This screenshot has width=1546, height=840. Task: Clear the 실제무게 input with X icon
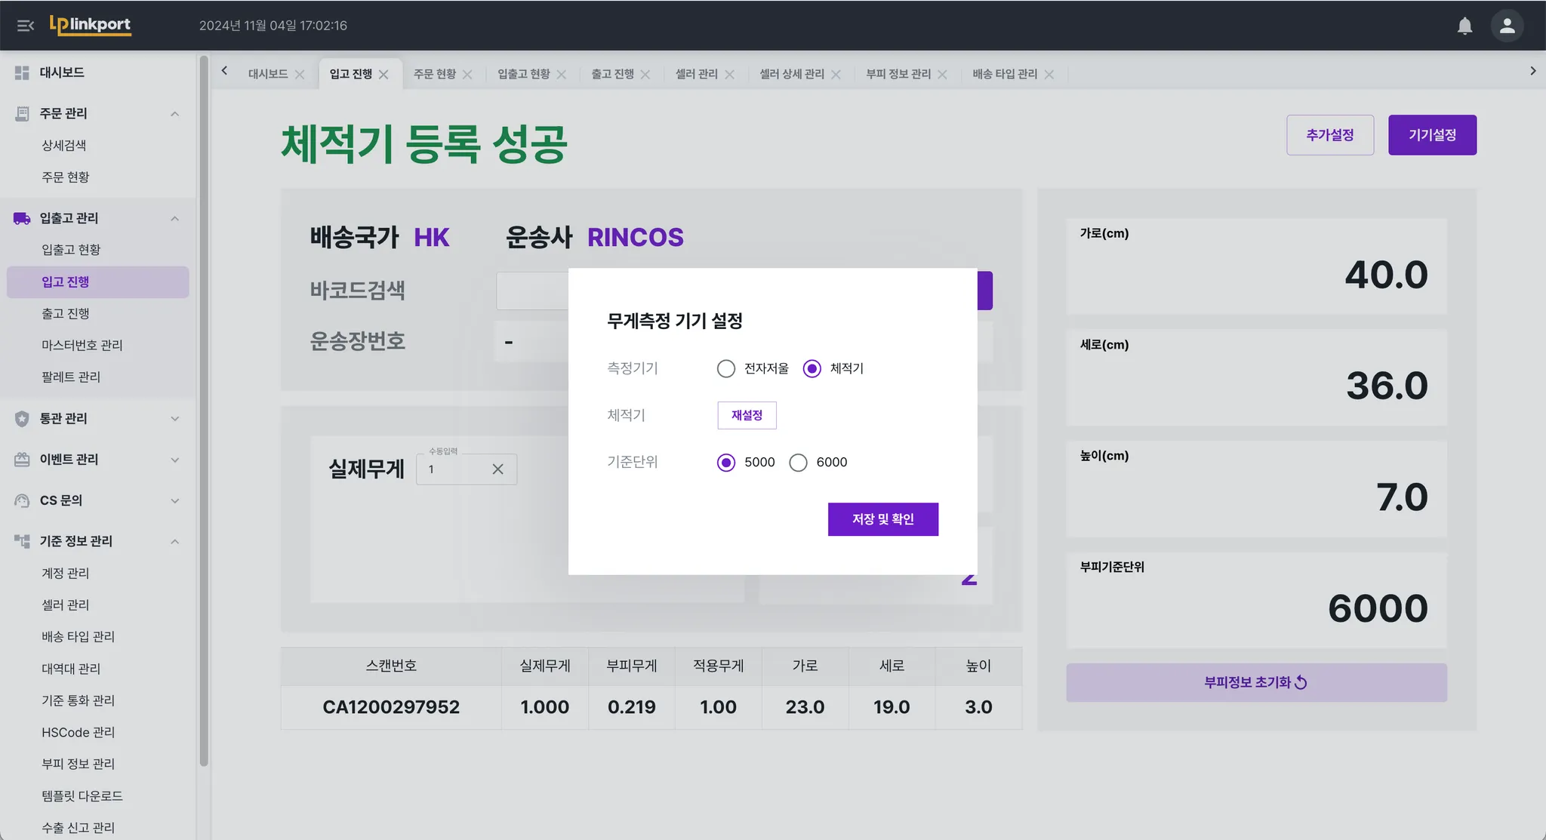point(497,469)
